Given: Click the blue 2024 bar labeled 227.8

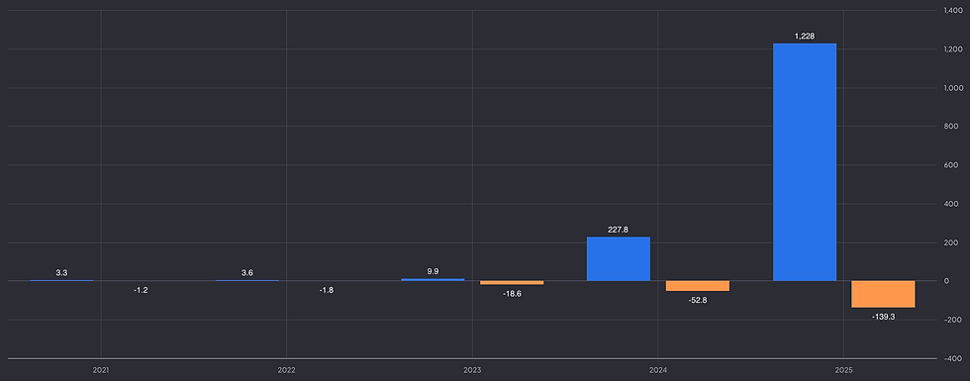Looking at the screenshot, I should click(x=618, y=258).
